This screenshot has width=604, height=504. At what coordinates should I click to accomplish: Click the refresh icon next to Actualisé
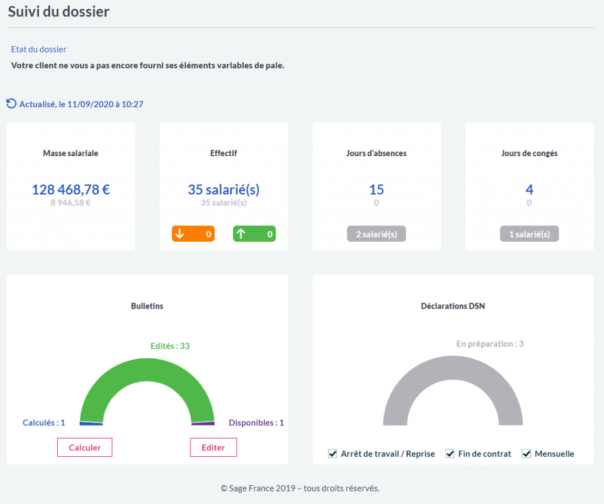click(11, 104)
